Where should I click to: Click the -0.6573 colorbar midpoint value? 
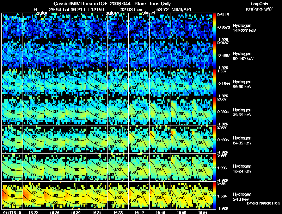(x=223, y=27)
